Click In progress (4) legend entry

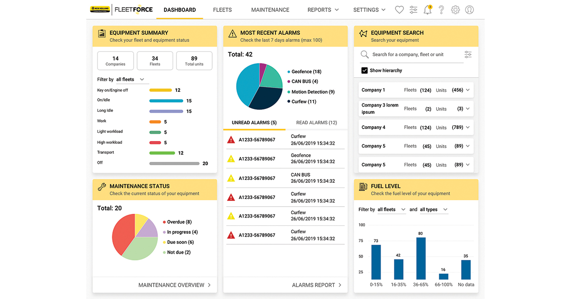click(180, 232)
